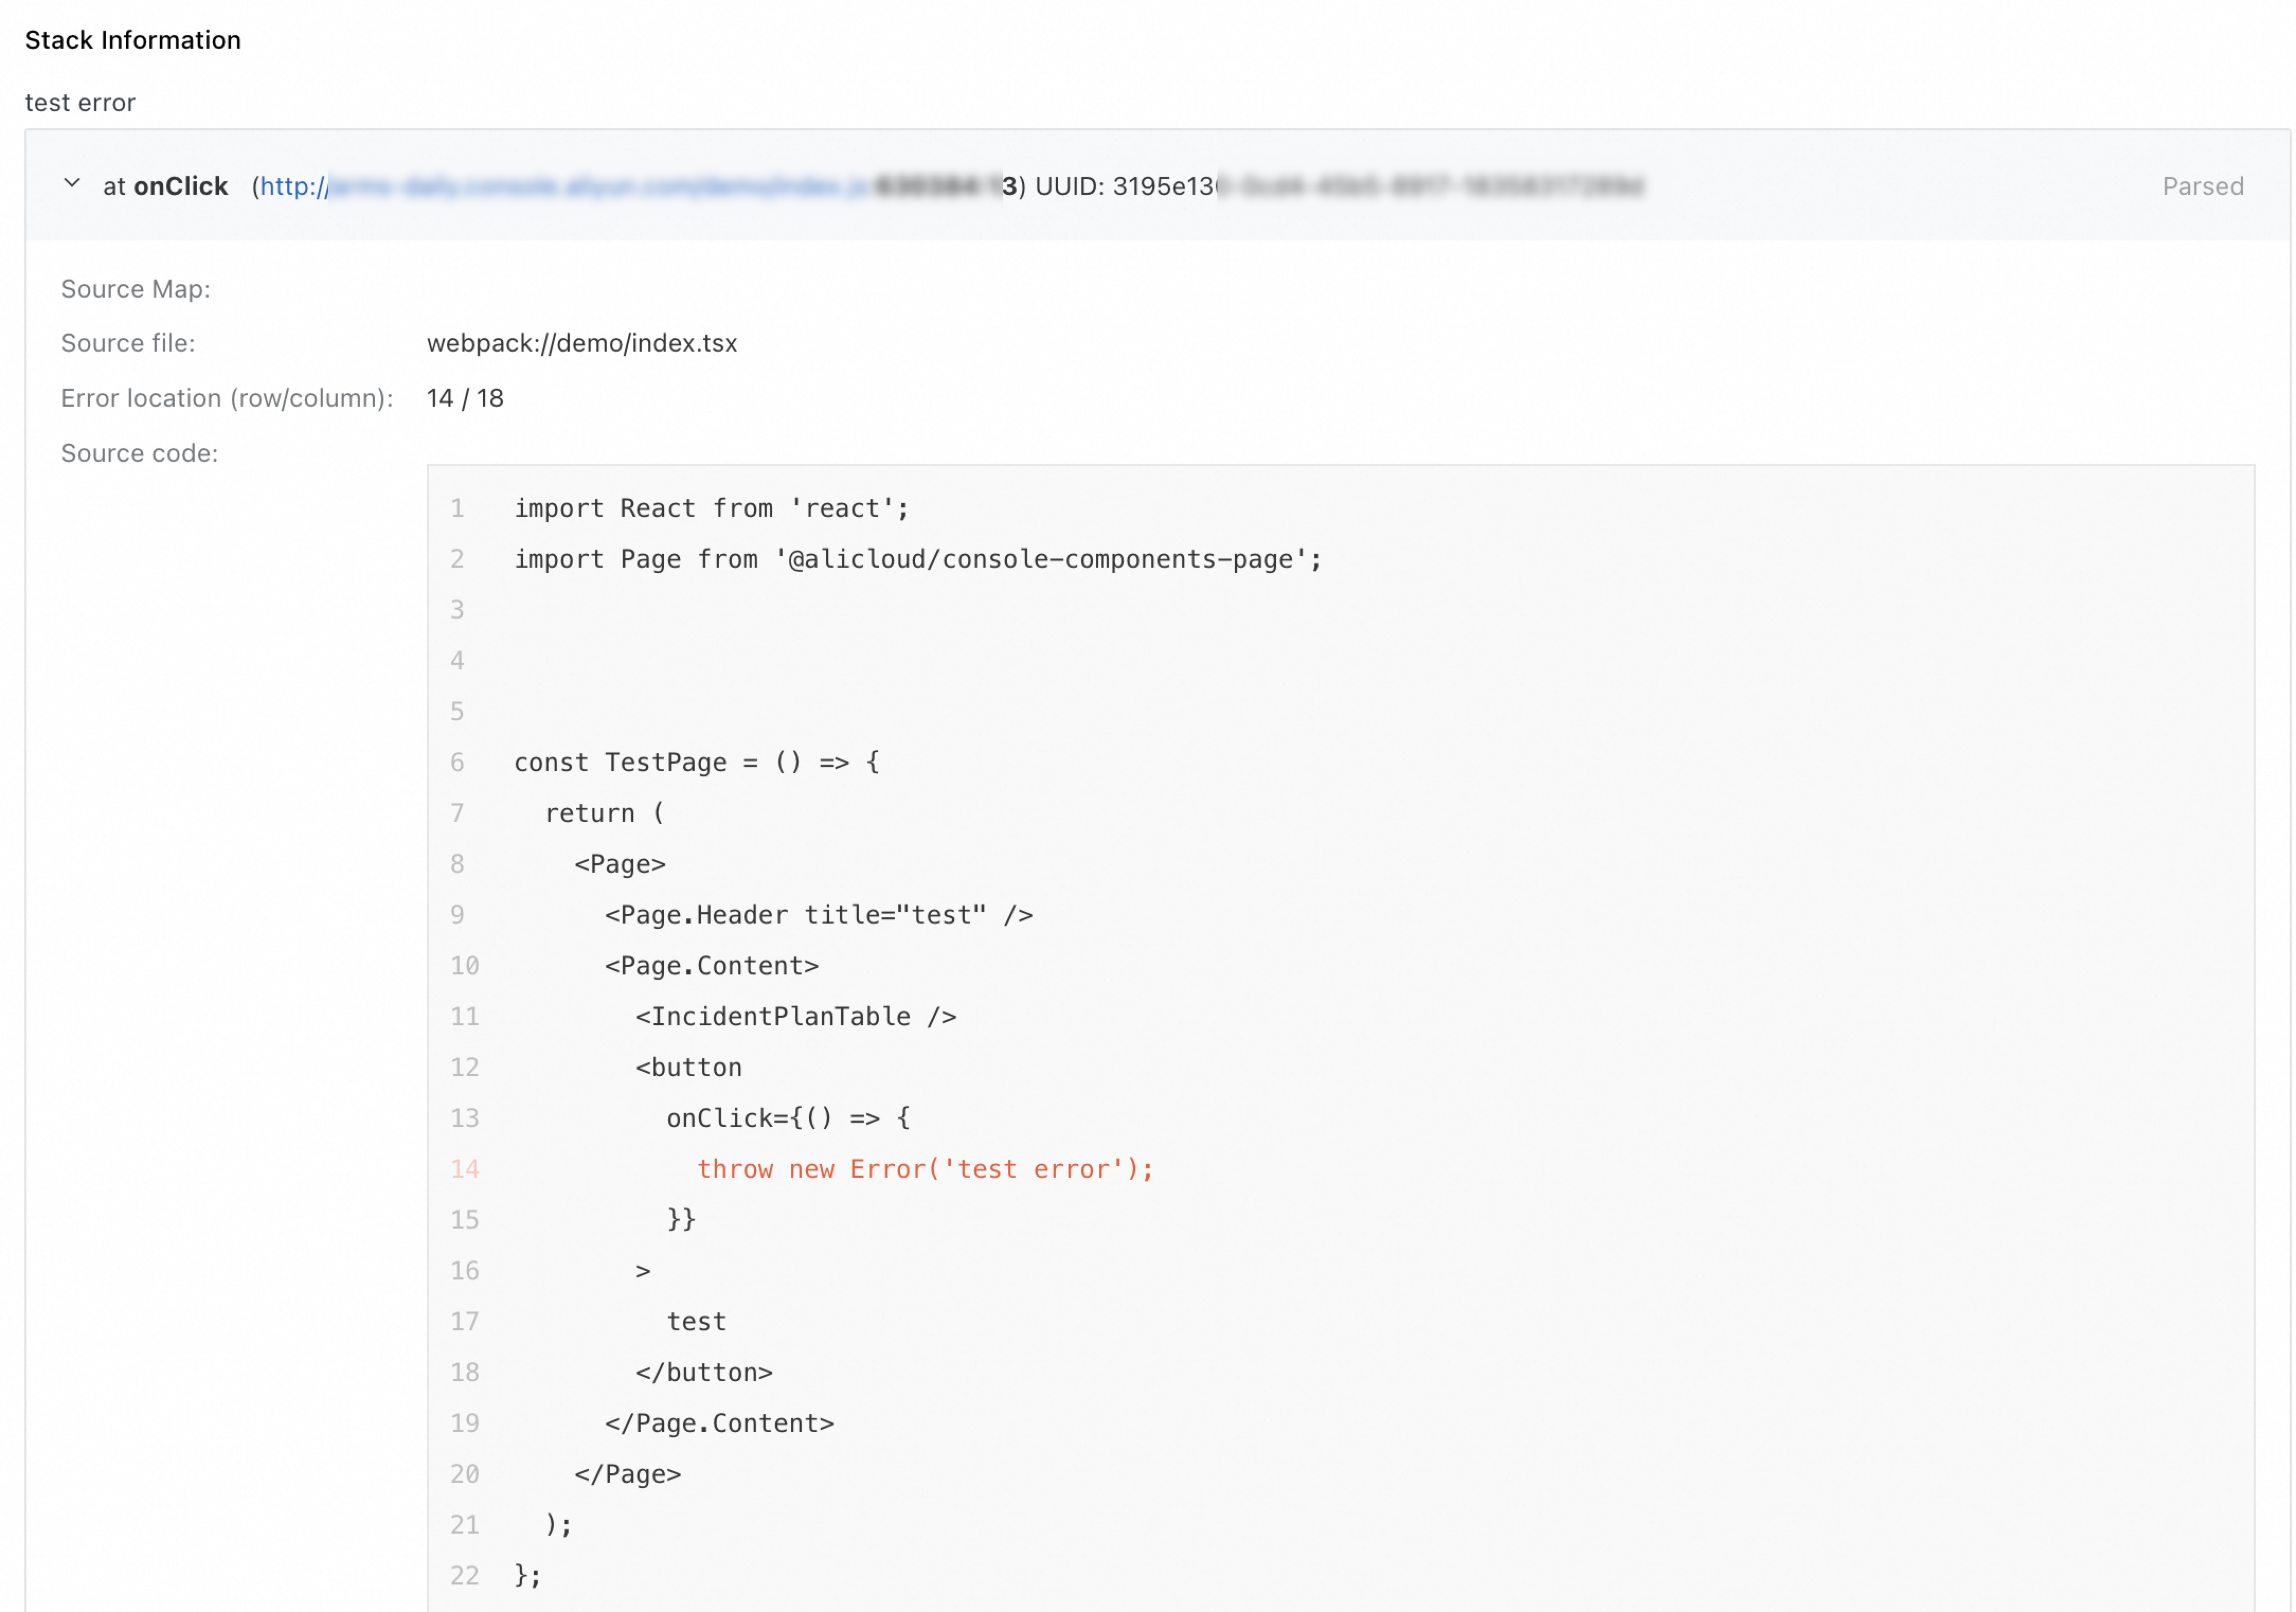
Task: Click the highlighted throw new Error line
Action: click(924, 1169)
